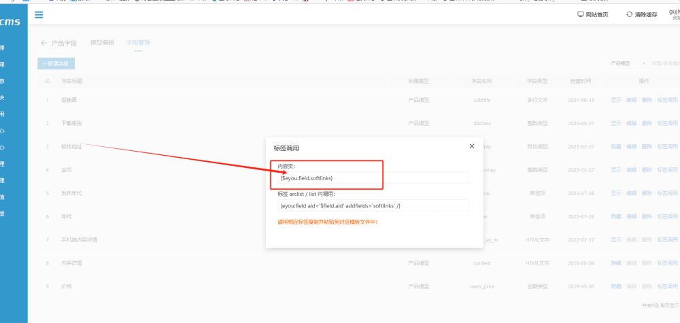The height and width of the screenshot is (323, 680).
Task: Click the daccess field name cell
Action: pos(482,123)
